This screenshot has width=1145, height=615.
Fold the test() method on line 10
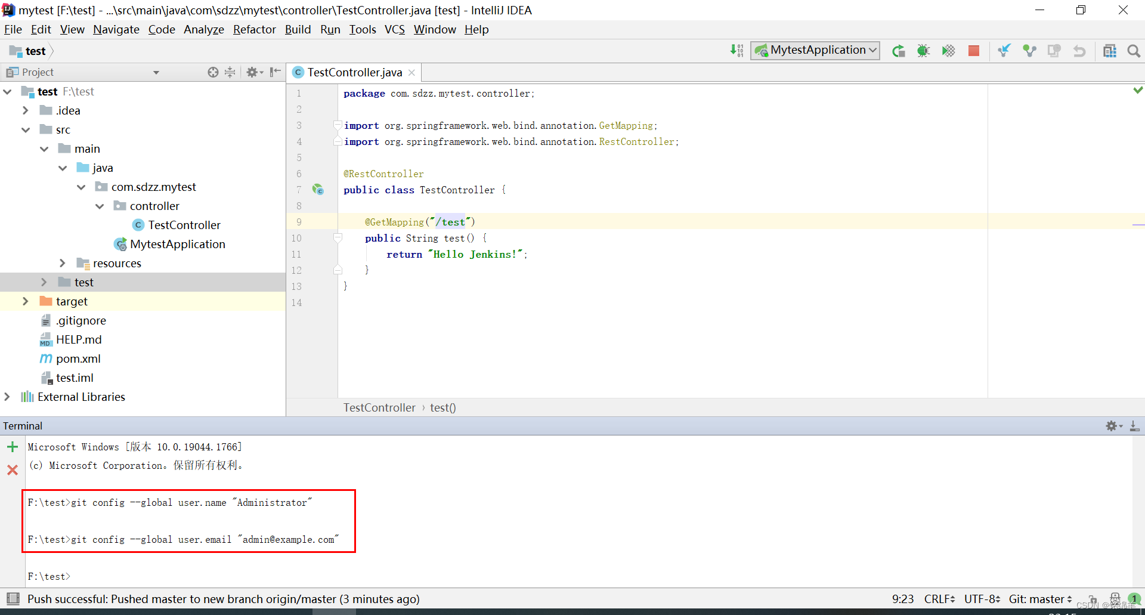pos(338,238)
